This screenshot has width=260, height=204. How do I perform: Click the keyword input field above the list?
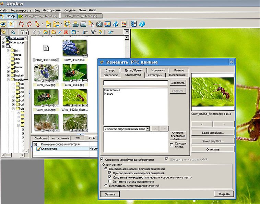click(135, 83)
